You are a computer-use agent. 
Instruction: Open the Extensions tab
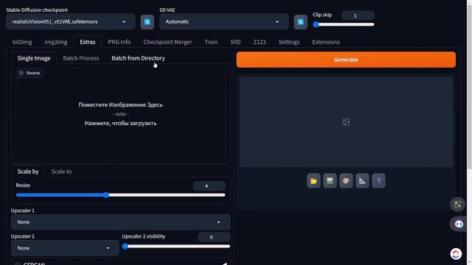[x=326, y=42]
